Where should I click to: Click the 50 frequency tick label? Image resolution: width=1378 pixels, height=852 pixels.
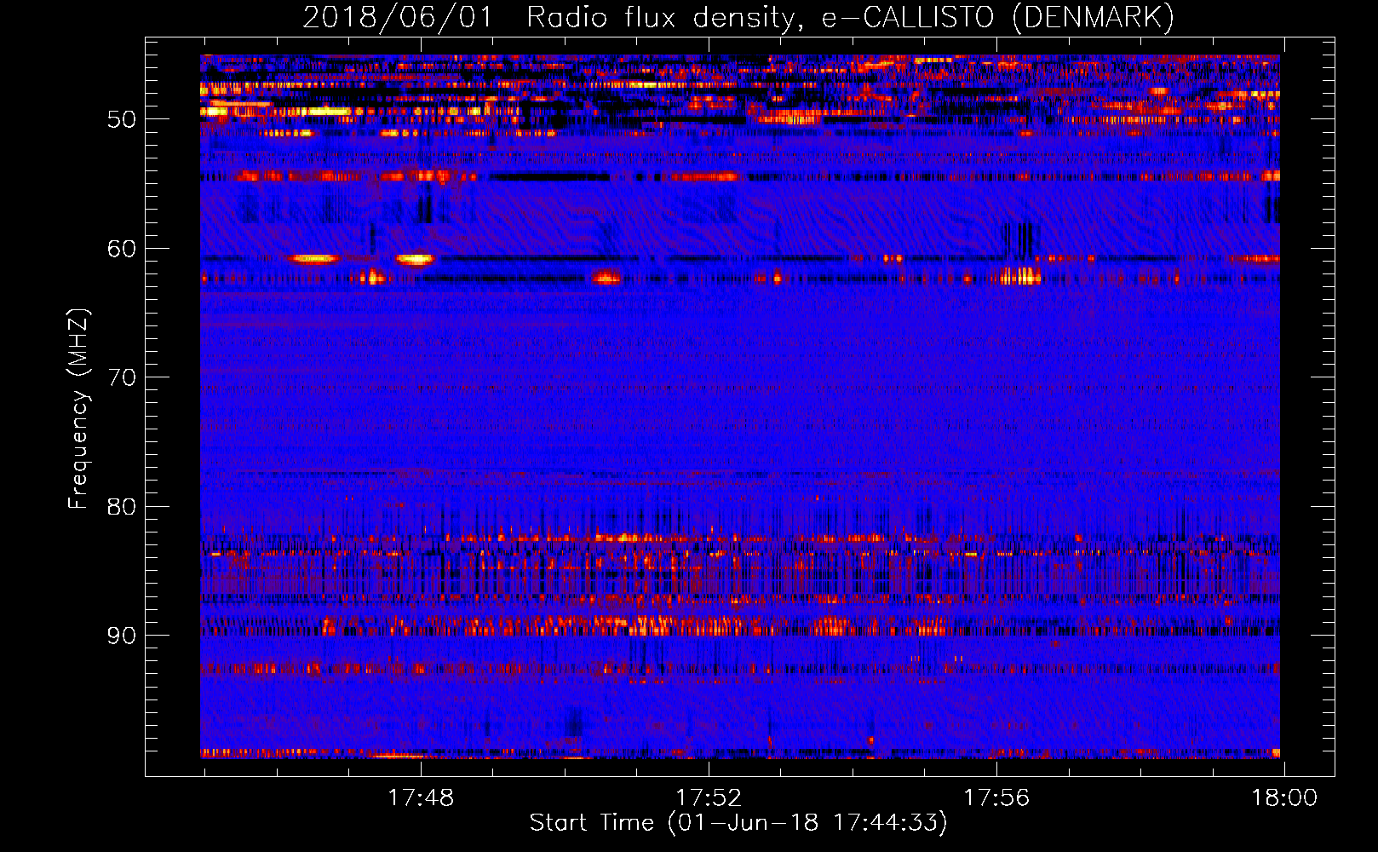[122, 119]
